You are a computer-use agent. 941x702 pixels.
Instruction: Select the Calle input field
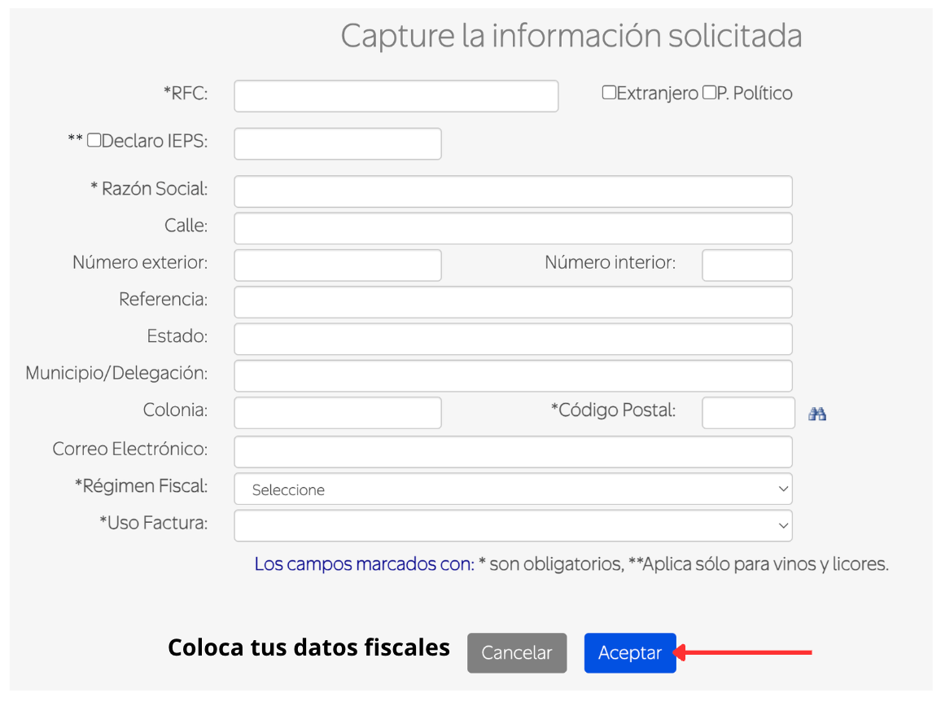(x=513, y=228)
